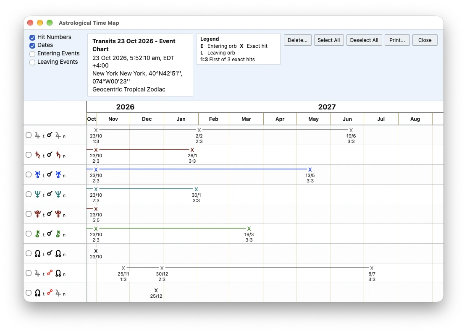This screenshot has width=467, height=333.
Task: Click natal Pluto glyph in Pluto conjunction row
Action: coord(58,214)
